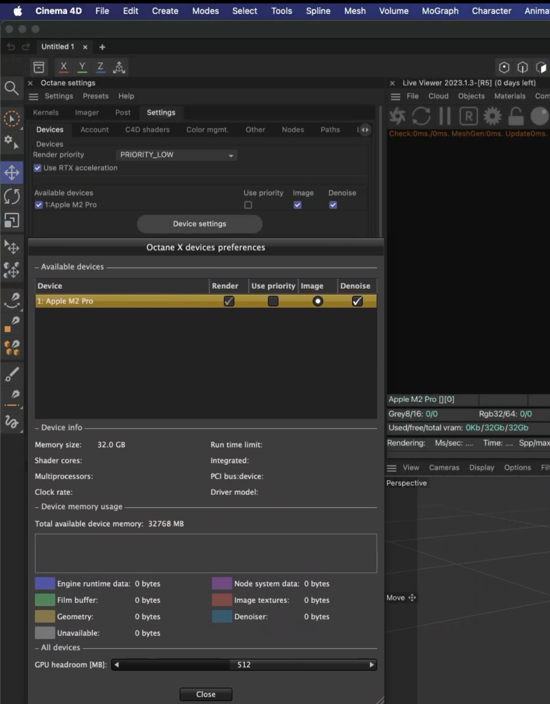Viewport: 550px width, 704px height.
Task: Open Live Viewer Materials menu
Action: pyautogui.click(x=510, y=96)
